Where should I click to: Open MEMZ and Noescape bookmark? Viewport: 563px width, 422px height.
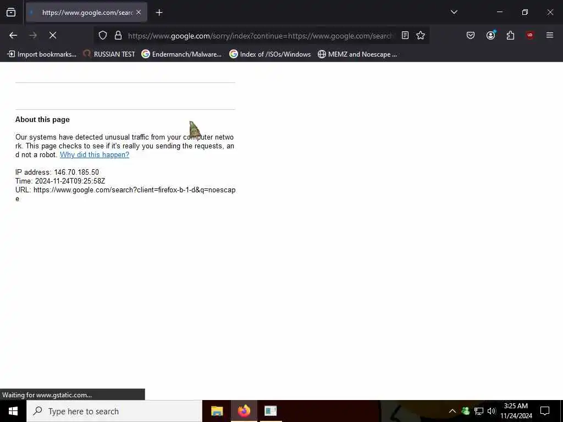tap(357, 54)
